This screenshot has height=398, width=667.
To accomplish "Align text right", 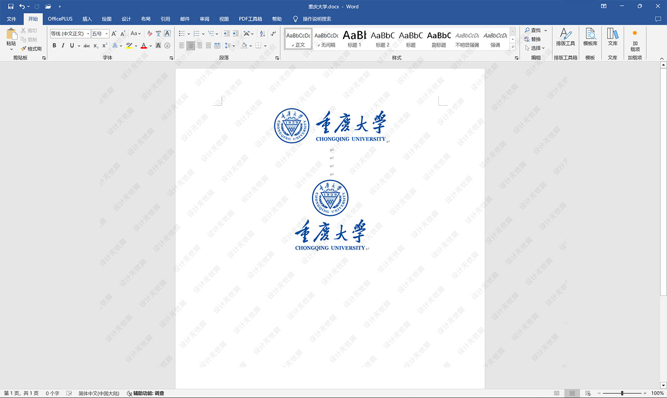I will click(x=200, y=45).
